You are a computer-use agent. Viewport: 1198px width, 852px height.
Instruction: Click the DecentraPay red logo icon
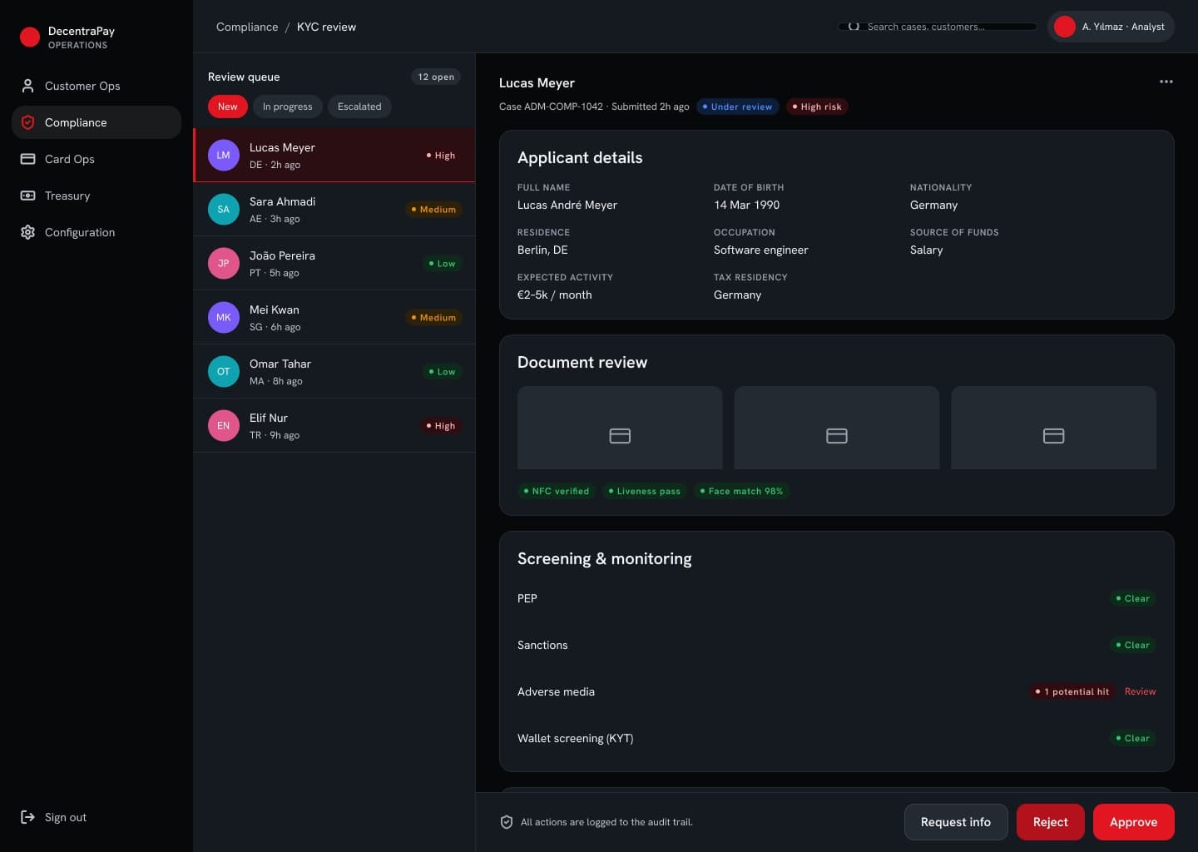[30, 37]
